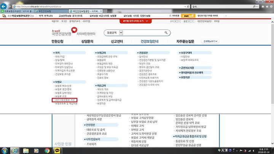The height and width of the screenshot is (154, 274).
Task: Open the 신고센터 main menu
Action: [x=117, y=42]
